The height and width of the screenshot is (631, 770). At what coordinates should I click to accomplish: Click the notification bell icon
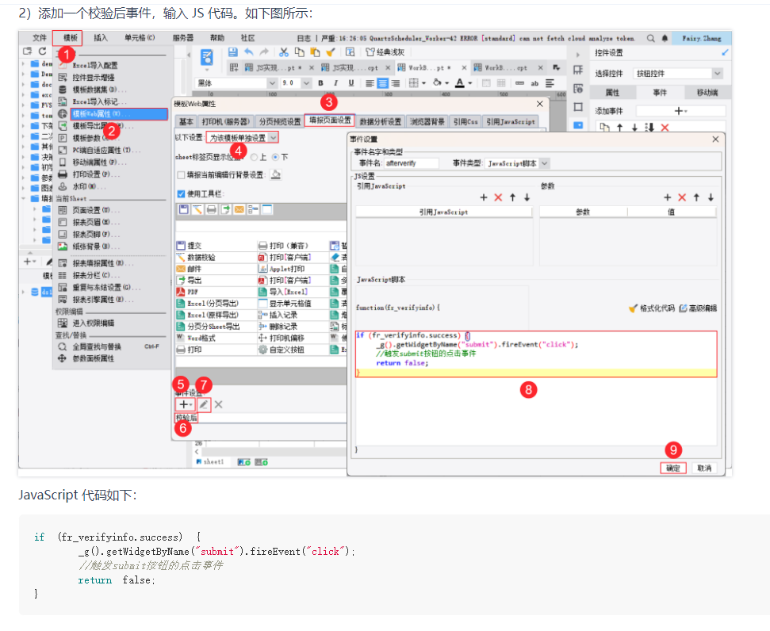point(664,38)
